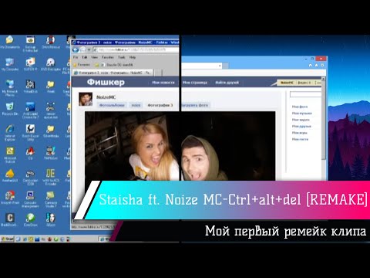Launch the Internet Explorer desktop shortcut
This screenshot has height=278, width=370.
coord(10,132)
